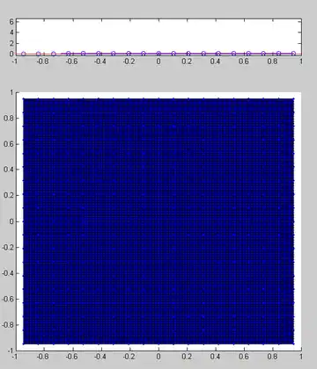The width and height of the screenshot is (317, 369).
Task: Click x-axis label "-0.8" under the line plot
Action: (x=42, y=61)
